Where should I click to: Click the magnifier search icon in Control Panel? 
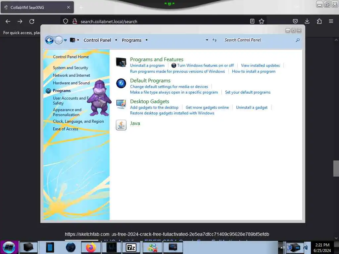pyautogui.click(x=298, y=40)
